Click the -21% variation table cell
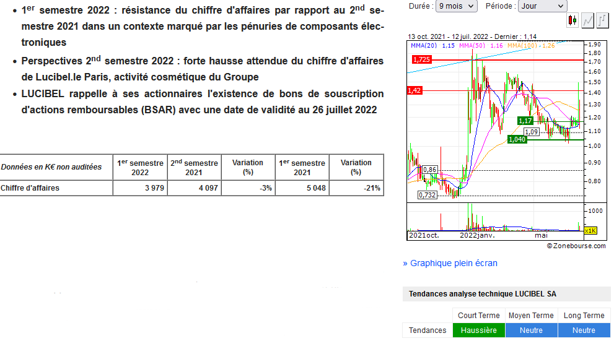This screenshot has width=614, height=341. tap(356, 188)
